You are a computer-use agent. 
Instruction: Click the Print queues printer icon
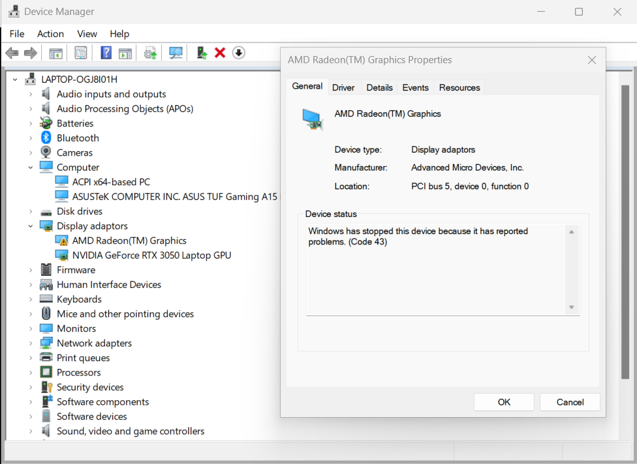tap(46, 357)
